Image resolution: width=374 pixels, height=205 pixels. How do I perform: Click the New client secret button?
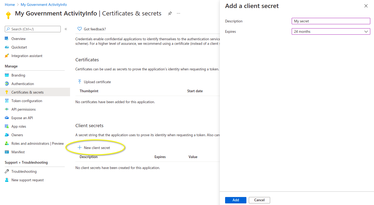tap(94, 148)
